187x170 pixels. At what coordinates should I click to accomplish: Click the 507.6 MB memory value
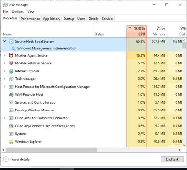(159, 42)
